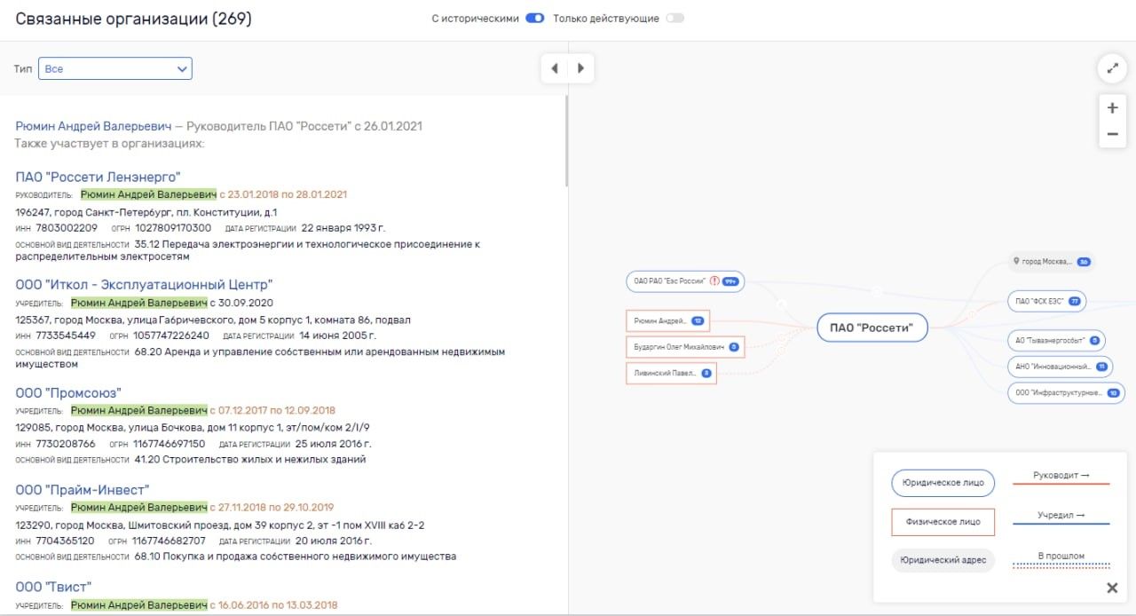
Task: Click the left arrow panel collapse button
Action: (x=555, y=67)
